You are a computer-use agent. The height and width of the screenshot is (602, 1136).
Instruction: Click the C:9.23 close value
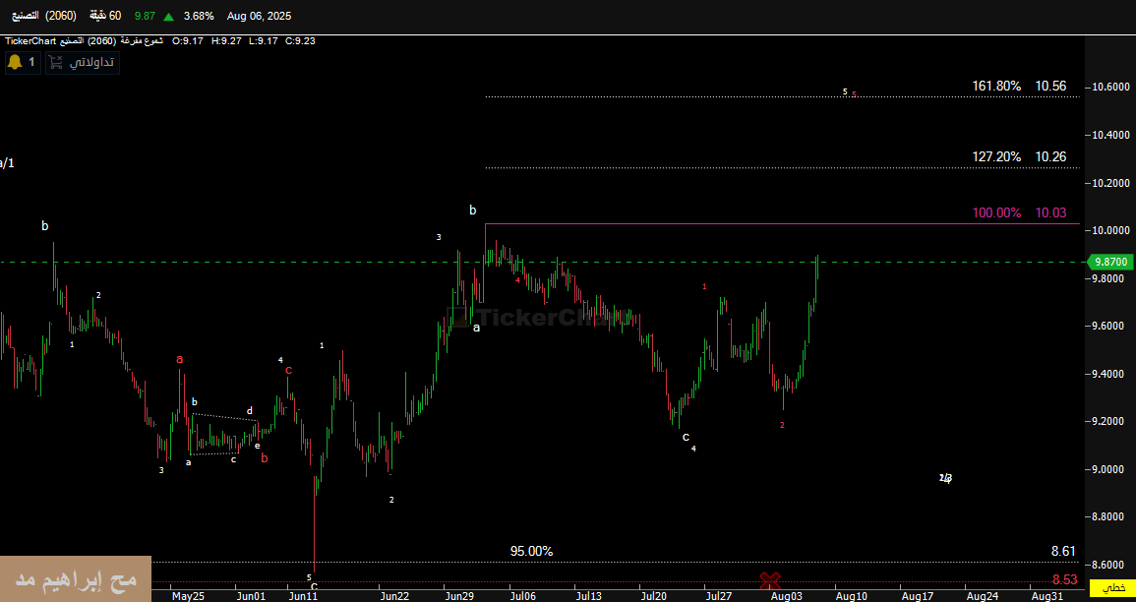click(x=300, y=41)
